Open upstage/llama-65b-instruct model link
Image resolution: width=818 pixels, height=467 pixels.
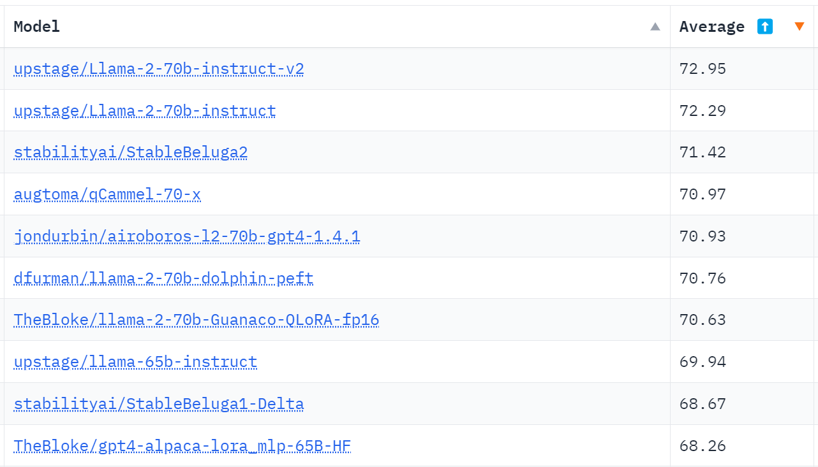(135, 362)
